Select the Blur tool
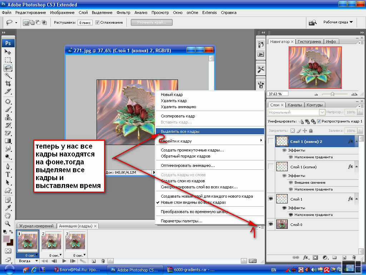366x275 pixels. click(8, 149)
